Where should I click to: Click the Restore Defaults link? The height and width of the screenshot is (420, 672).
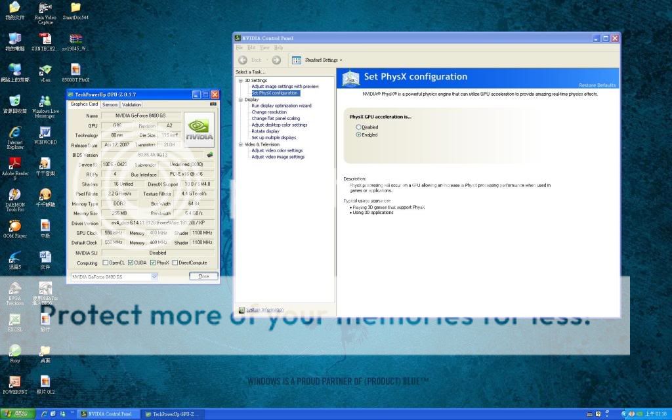[x=597, y=85]
